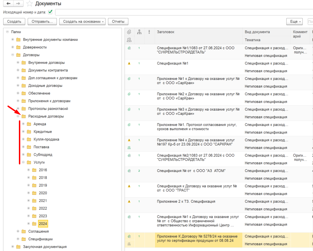The image size is (313, 251).
Task: Select the 2023 folder in tree
Action: click(x=43, y=216)
